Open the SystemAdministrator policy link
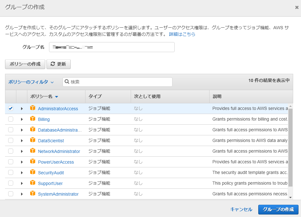 point(58,194)
